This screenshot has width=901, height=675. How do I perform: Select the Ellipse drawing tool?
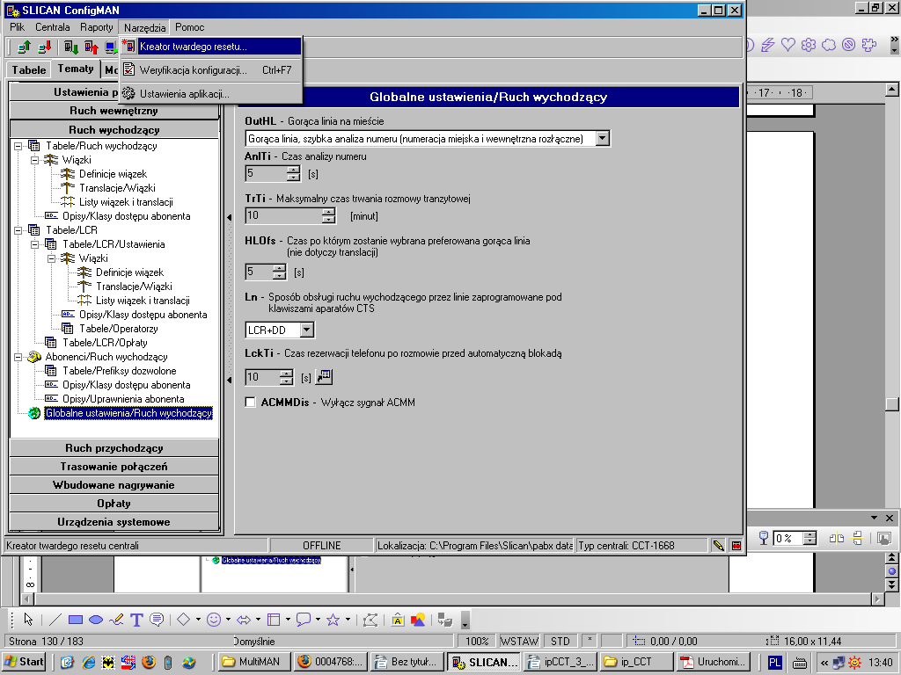pyautogui.click(x=96, y=620)
